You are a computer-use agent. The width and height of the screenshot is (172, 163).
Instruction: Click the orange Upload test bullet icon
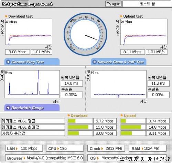point(121,16)
